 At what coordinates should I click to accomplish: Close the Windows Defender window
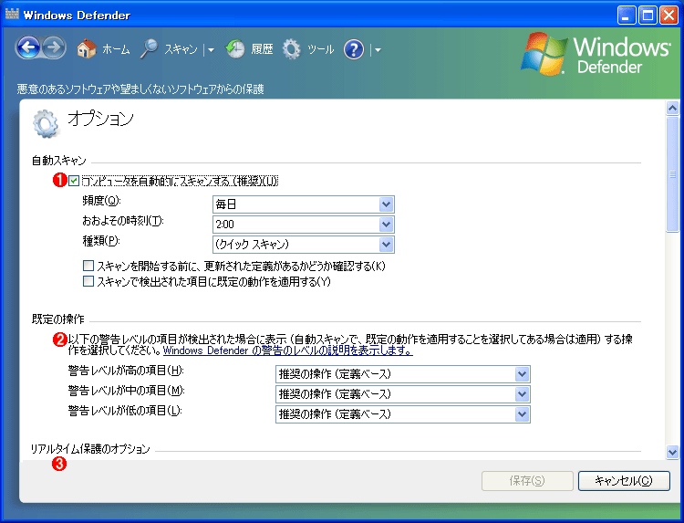668,16
